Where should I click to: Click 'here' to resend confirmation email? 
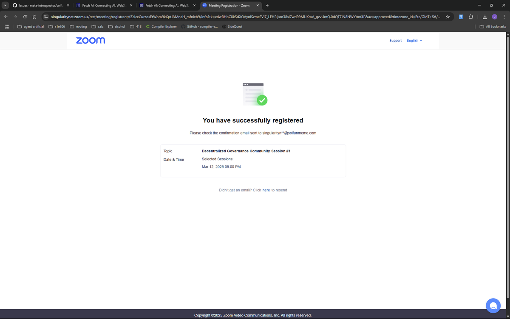click(266, 190)
